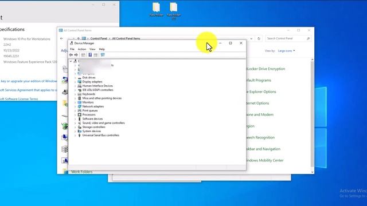This screenshot has height=206, width=367.
Task: Click All Control Panel Items in breadcrumb
Action: 126,38
